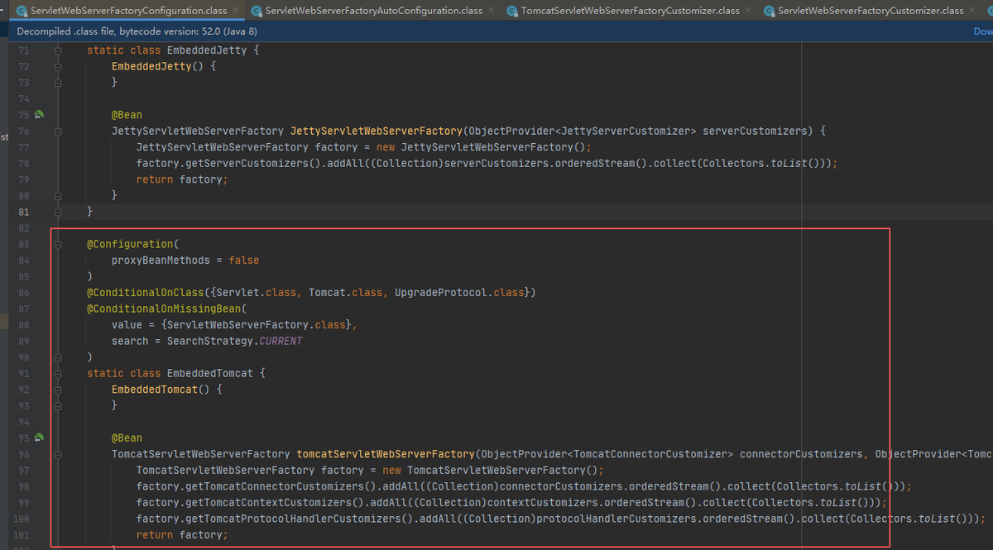Close the ServletWebServerFactoryConfiguration.class tab

pos(235,11)
